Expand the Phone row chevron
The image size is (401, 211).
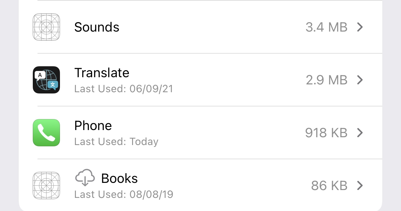tap(360, 133)
